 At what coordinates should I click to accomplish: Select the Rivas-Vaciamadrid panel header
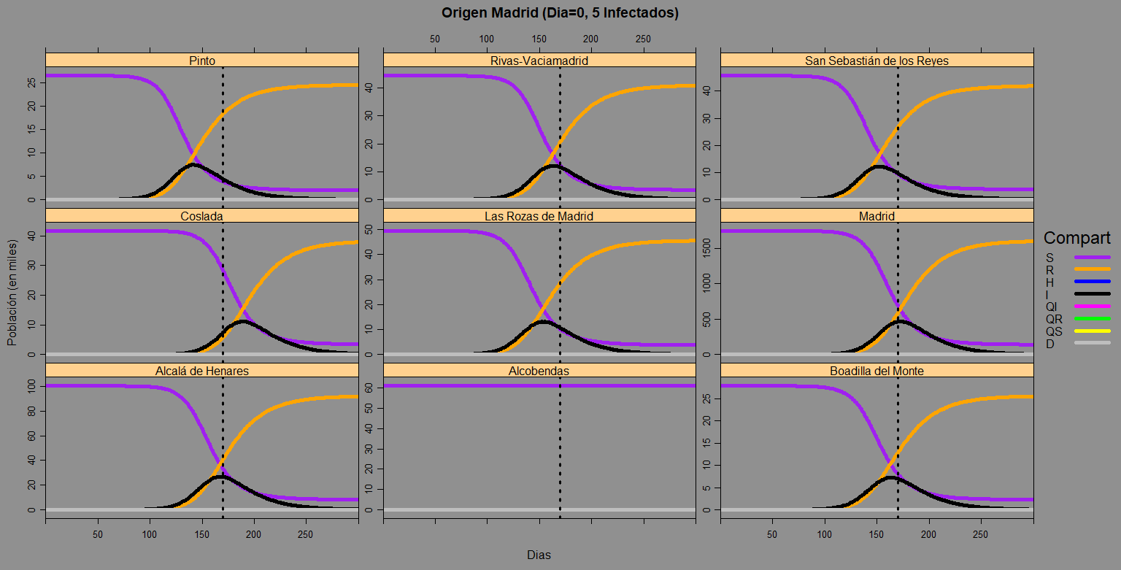[539, 61]
